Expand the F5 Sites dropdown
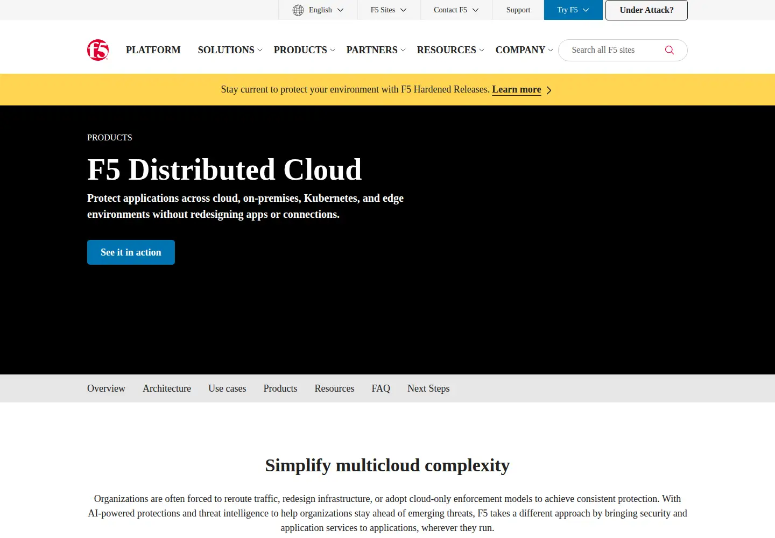Viewport: 775px width, 538px height. click(389, 10)
